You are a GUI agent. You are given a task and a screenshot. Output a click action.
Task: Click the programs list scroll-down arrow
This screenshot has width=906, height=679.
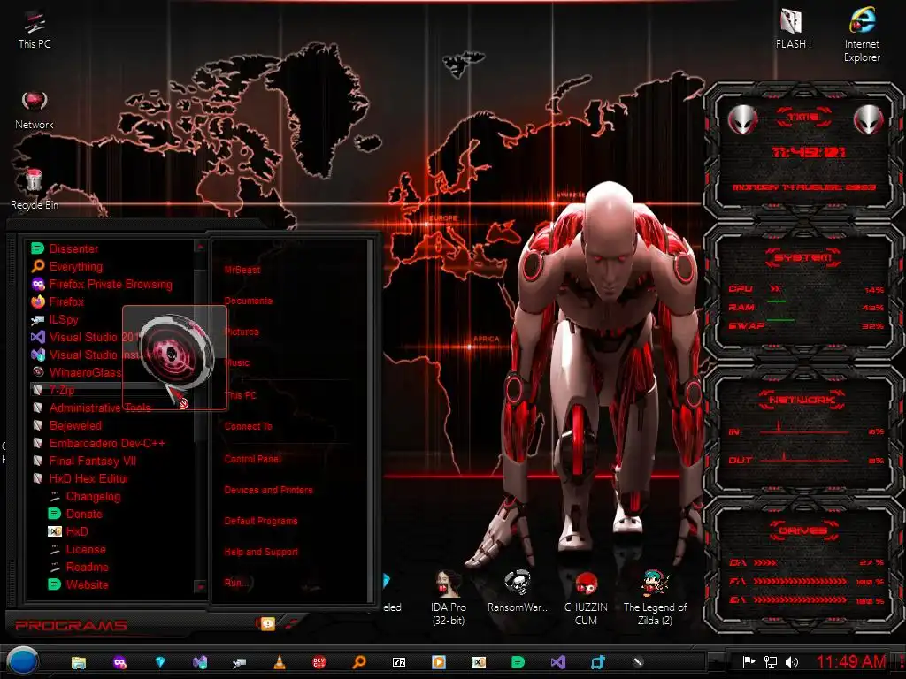coord(201,587)
